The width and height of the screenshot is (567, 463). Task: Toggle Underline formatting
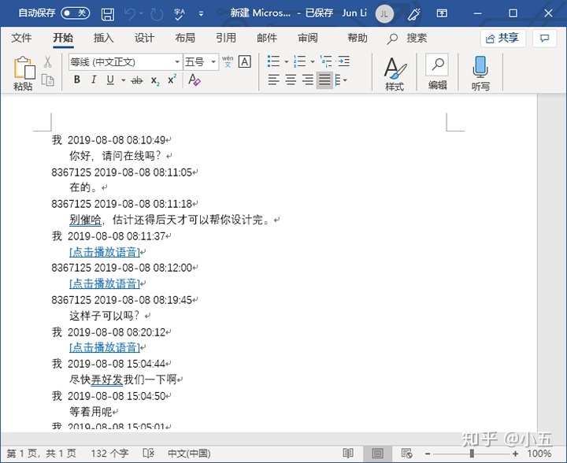pos(110,80)
